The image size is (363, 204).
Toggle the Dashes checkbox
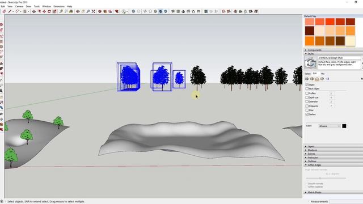307,114
